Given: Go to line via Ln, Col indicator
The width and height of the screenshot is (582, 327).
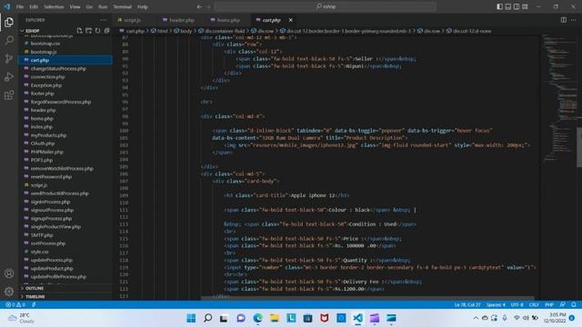Looking at the screenshot, I should [x=467, y=304].
